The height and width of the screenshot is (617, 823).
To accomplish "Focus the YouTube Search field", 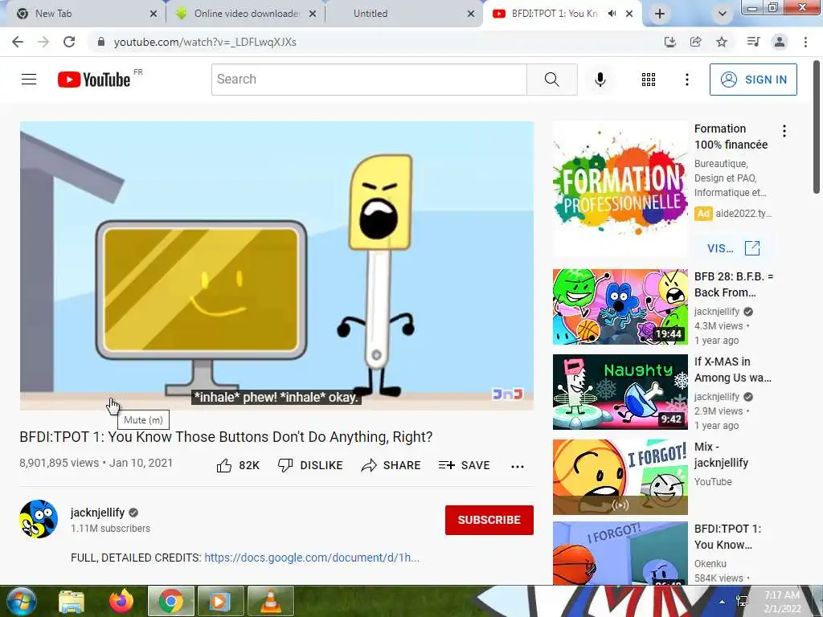I will pos(369,80).
